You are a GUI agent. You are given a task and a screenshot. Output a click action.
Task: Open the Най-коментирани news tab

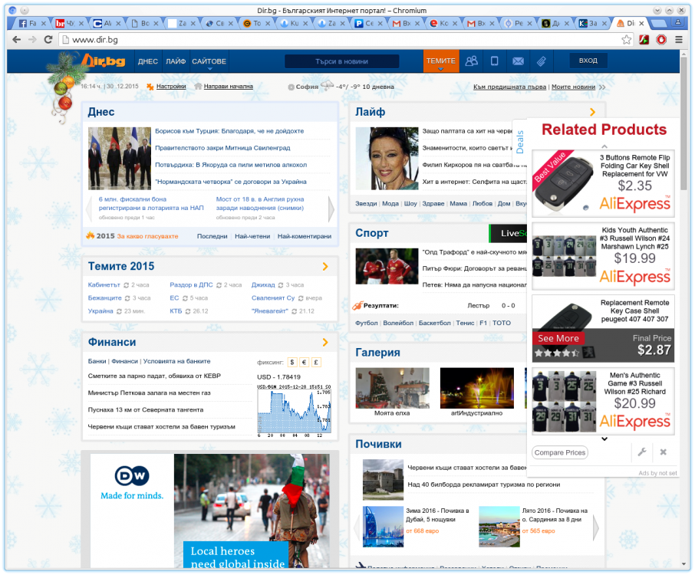point(304,237)
